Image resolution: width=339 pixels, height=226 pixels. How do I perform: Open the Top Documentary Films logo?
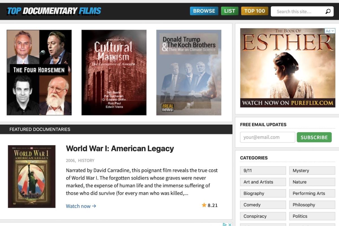click(54, 11)
